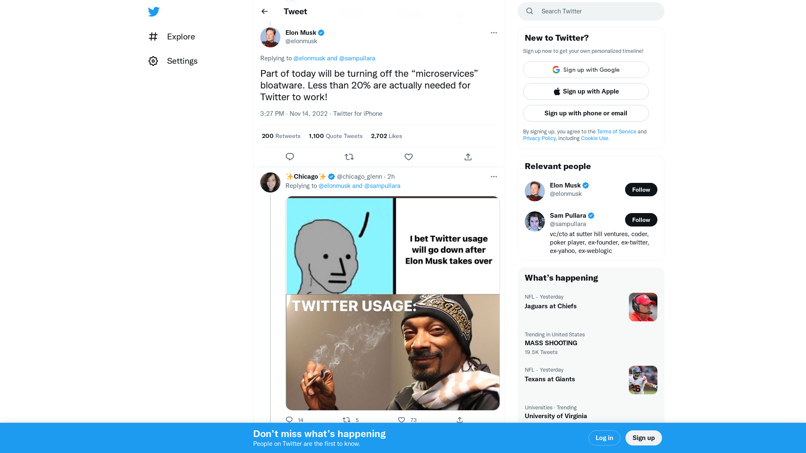
Task: Retweet Elon Musk's tweet
Action: click(349, 156)
